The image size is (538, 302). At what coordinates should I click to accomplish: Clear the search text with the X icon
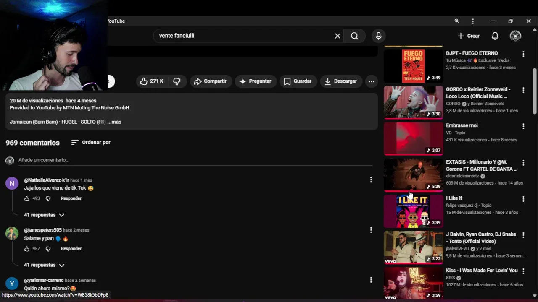coord(338,36)
